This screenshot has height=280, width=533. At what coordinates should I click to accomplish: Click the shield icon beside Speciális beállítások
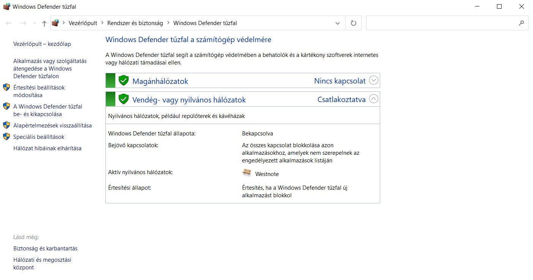pyautogui.click(x=6, y=137)
